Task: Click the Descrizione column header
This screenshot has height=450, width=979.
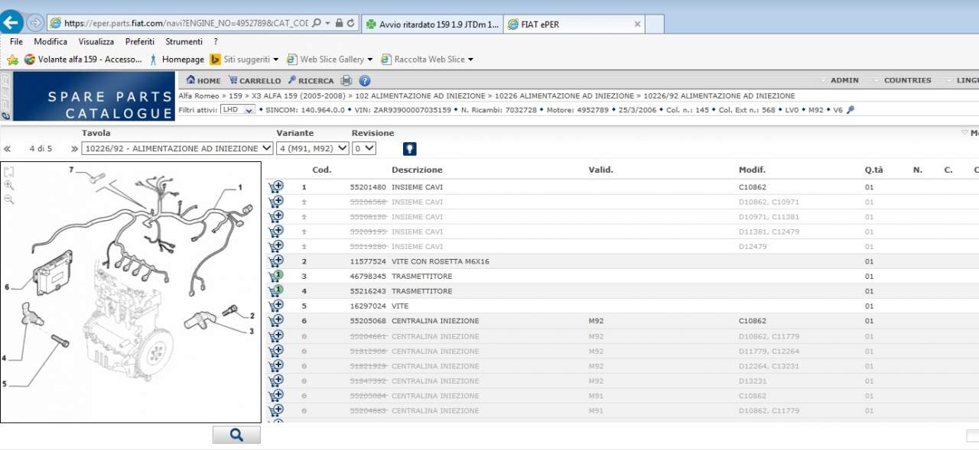Action: point(417,170)
